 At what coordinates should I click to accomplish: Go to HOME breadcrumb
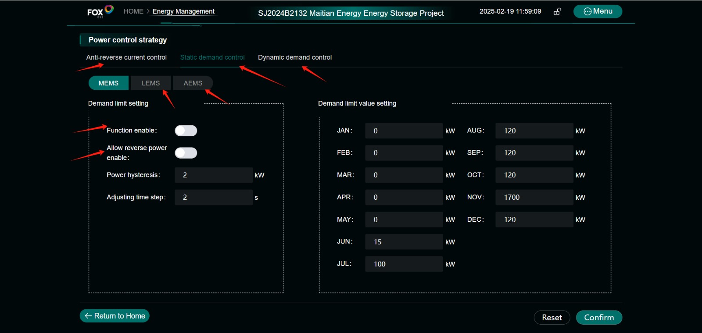[x=133, y=11]
